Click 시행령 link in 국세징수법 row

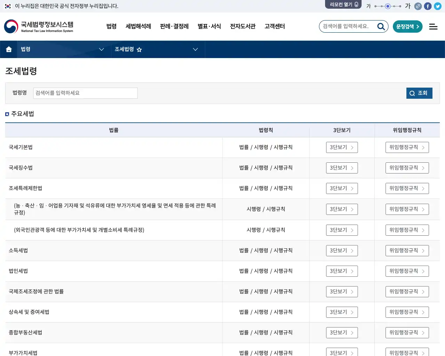pos(261,168)
